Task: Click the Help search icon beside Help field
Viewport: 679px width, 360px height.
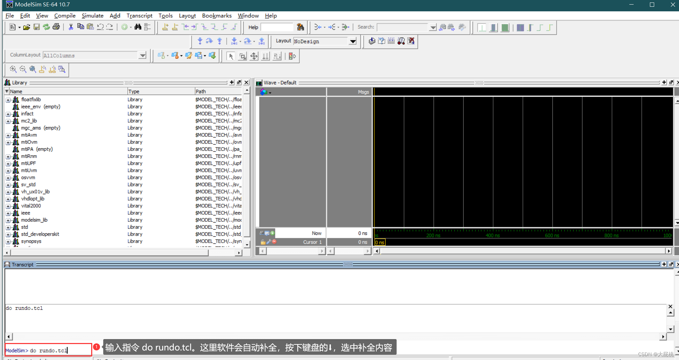Action: click(x=300, y=27)
